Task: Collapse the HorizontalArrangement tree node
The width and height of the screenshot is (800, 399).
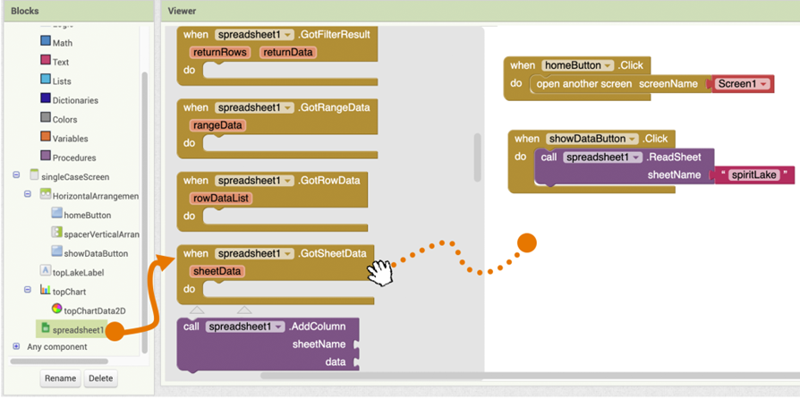Action: pyautogui.click(x=28, y=194)
